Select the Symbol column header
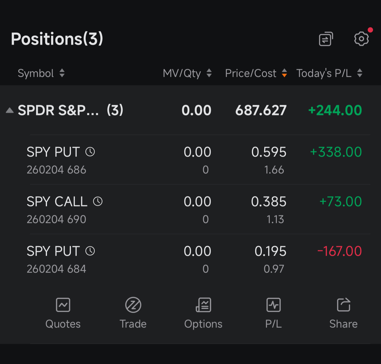Image resolution: width=381 pixels, height=364 pixels. (x=36, y=73)
